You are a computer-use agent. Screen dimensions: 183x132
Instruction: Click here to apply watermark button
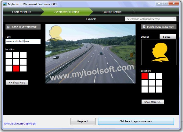(136, 121)
